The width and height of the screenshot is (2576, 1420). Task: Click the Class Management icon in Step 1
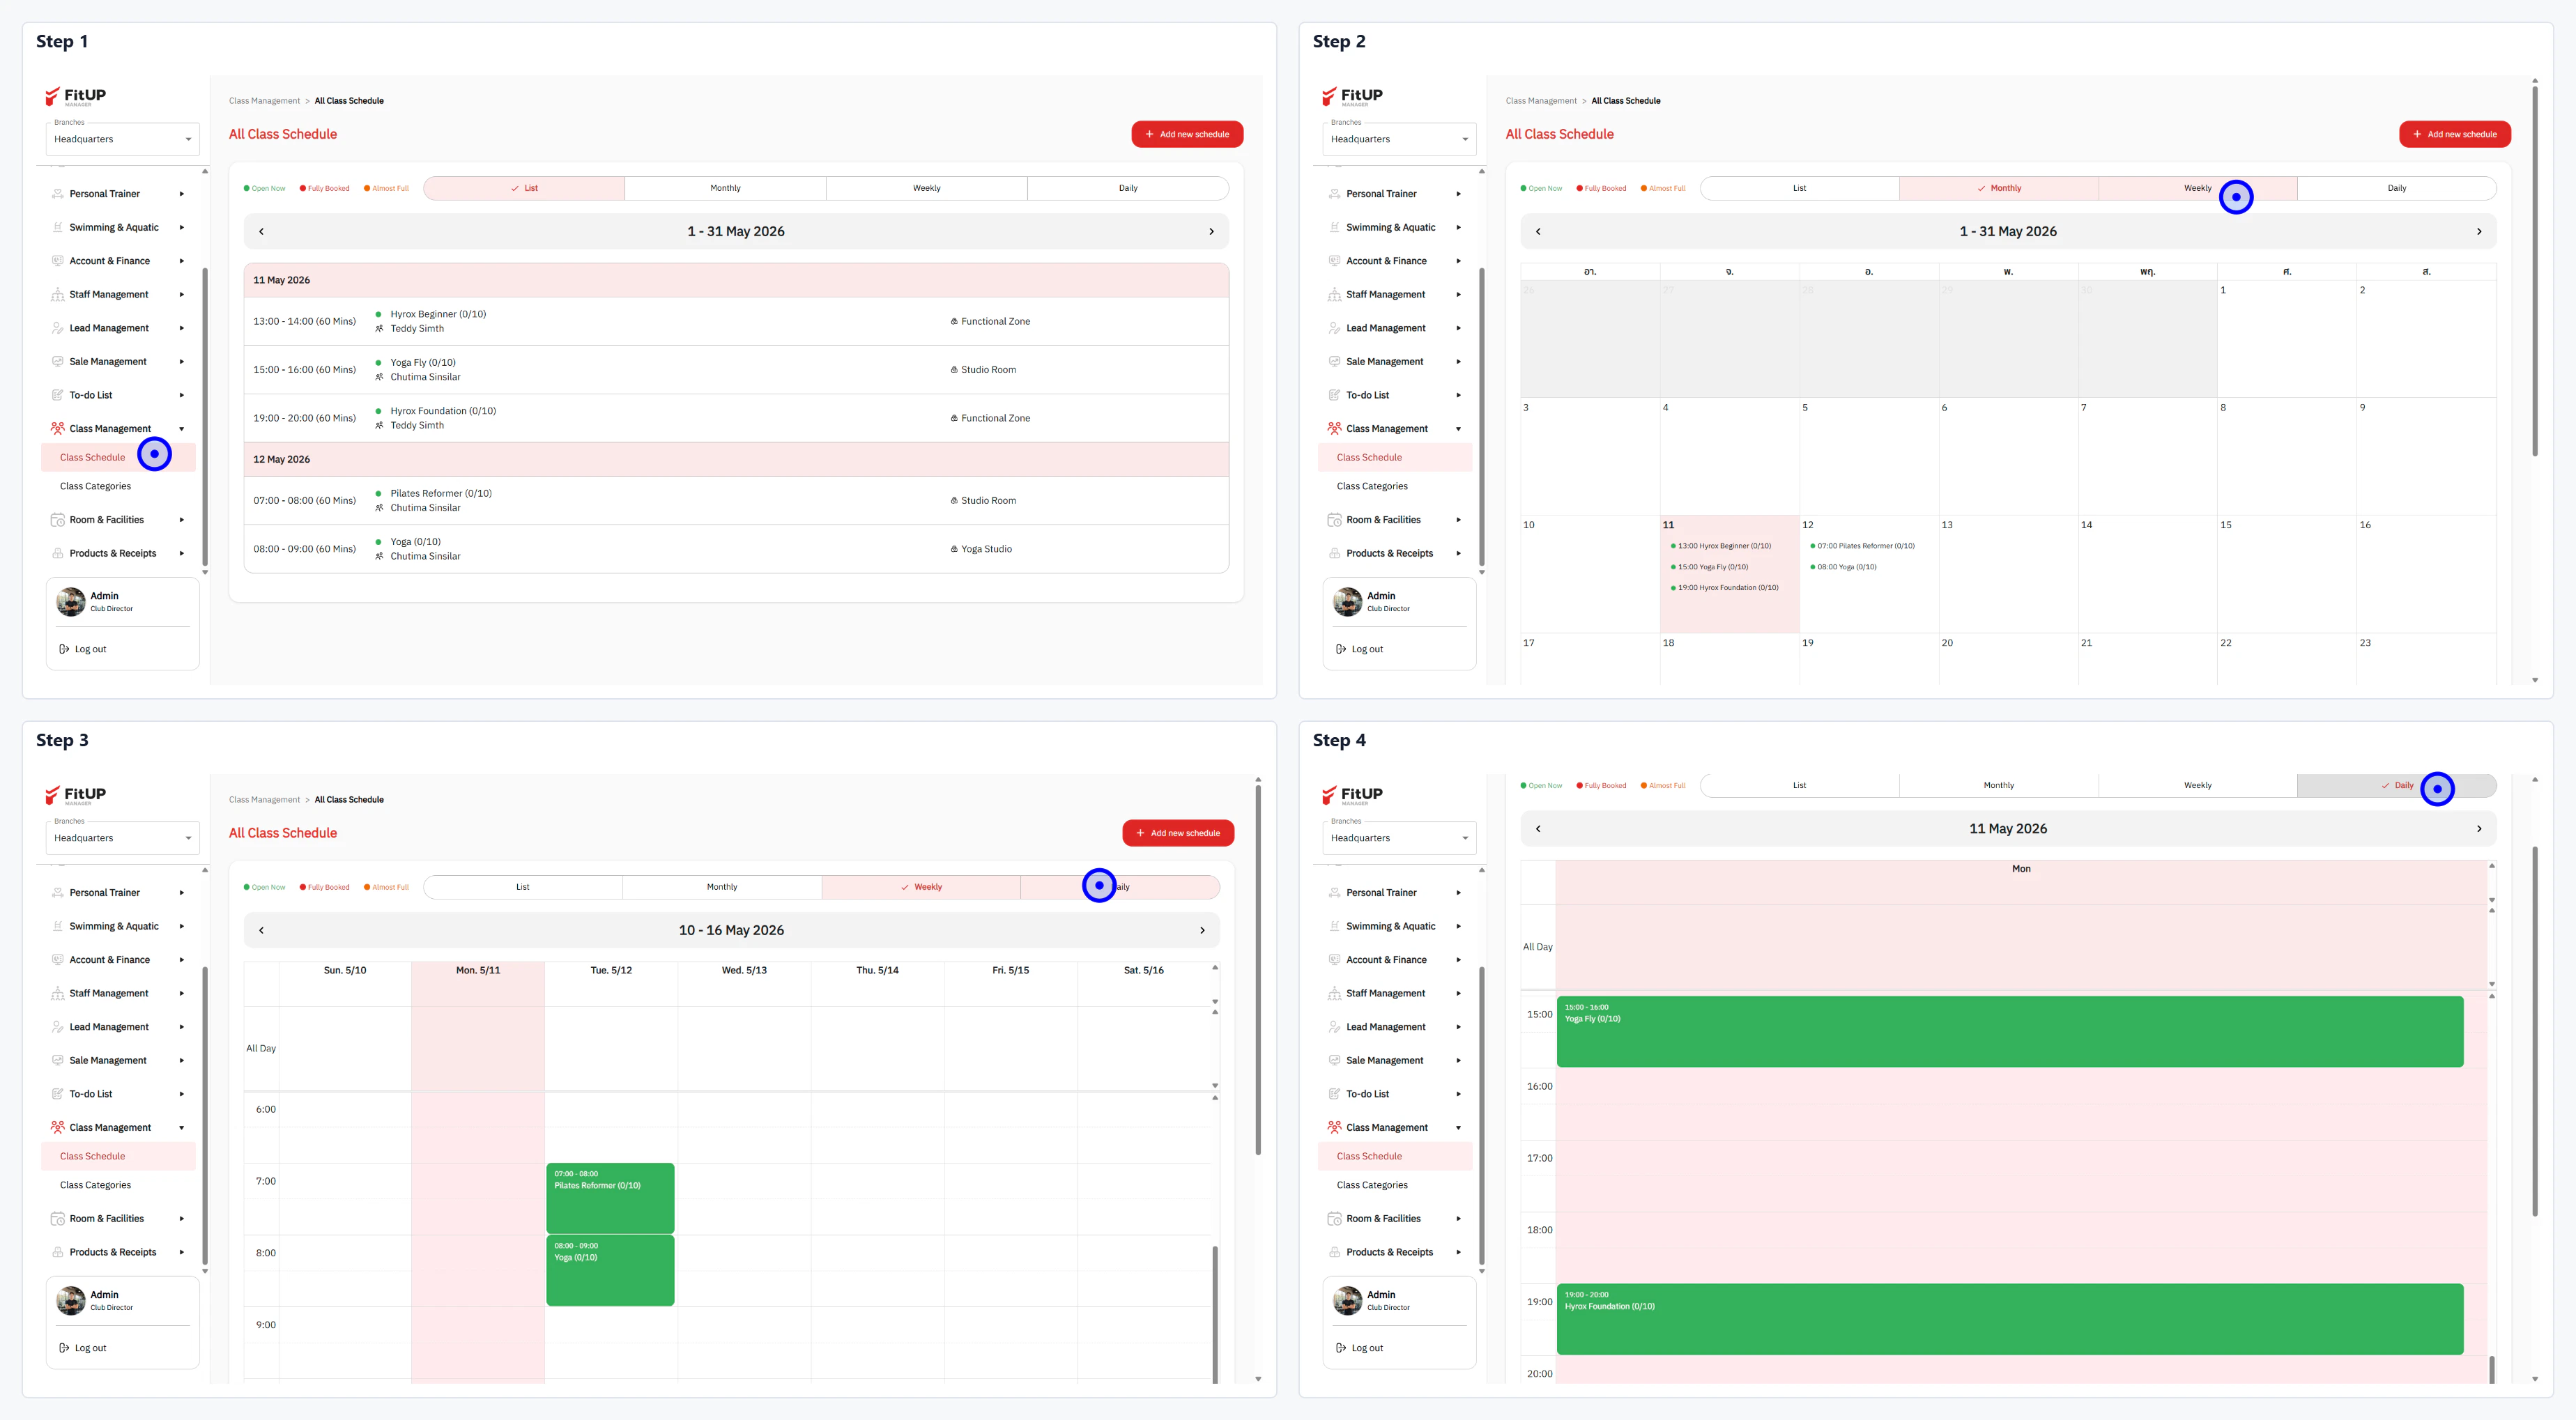click(58, 428)
